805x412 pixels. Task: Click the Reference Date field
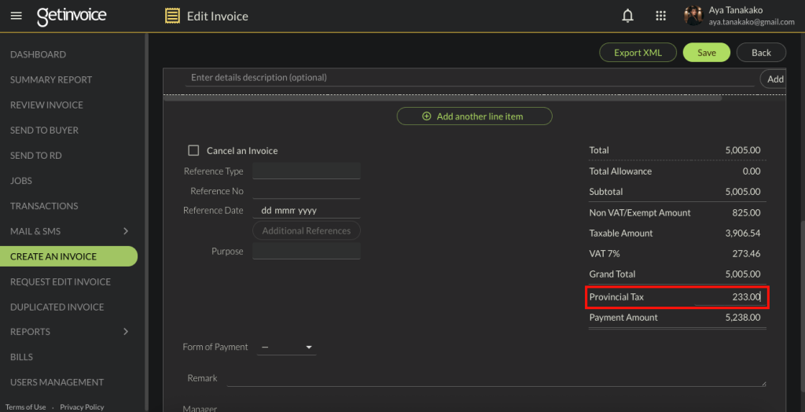(x=306, y=211)
